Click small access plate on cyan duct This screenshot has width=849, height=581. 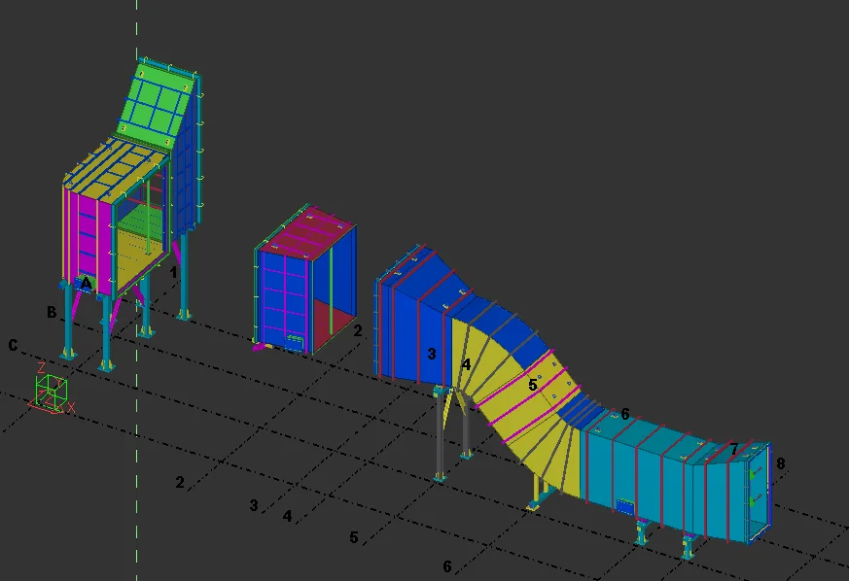624,506
